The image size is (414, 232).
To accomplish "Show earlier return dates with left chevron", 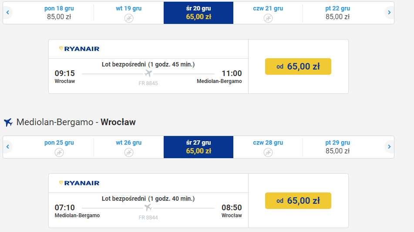I will [x=8, y=146].
